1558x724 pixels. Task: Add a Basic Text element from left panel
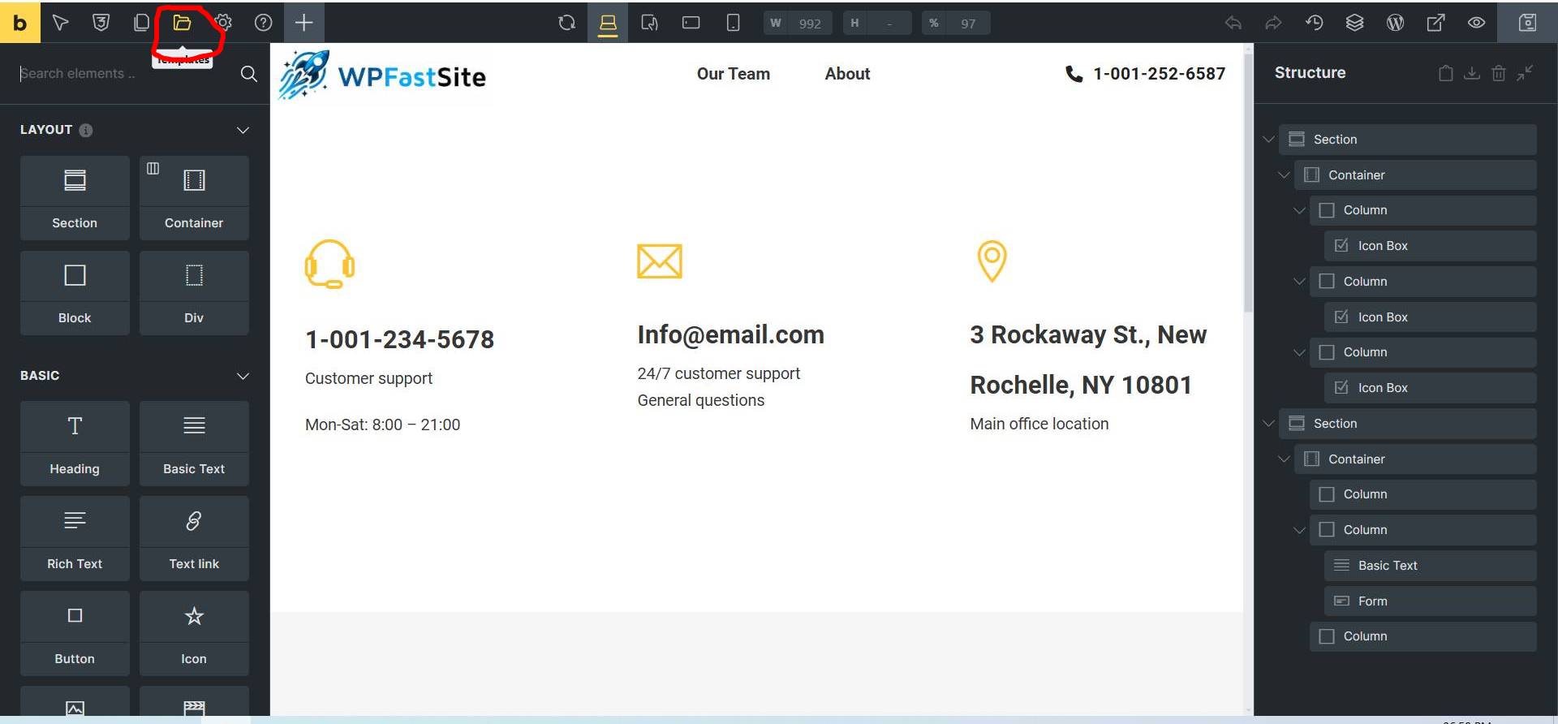(x=194, y=443)
